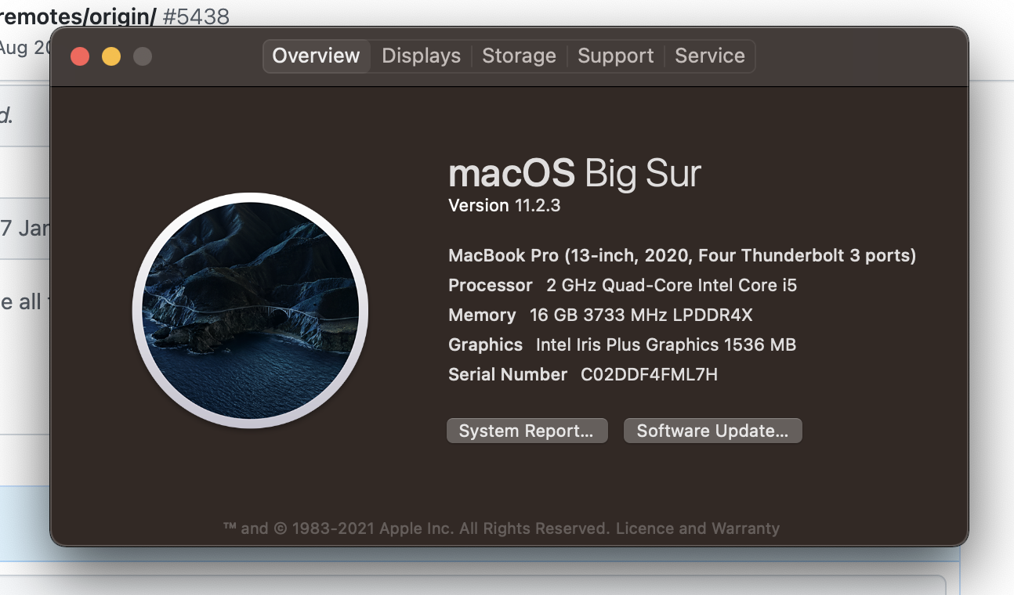
Task: Switch to the Overview tab
Action: pyautogui.click(x=317, y=56)
